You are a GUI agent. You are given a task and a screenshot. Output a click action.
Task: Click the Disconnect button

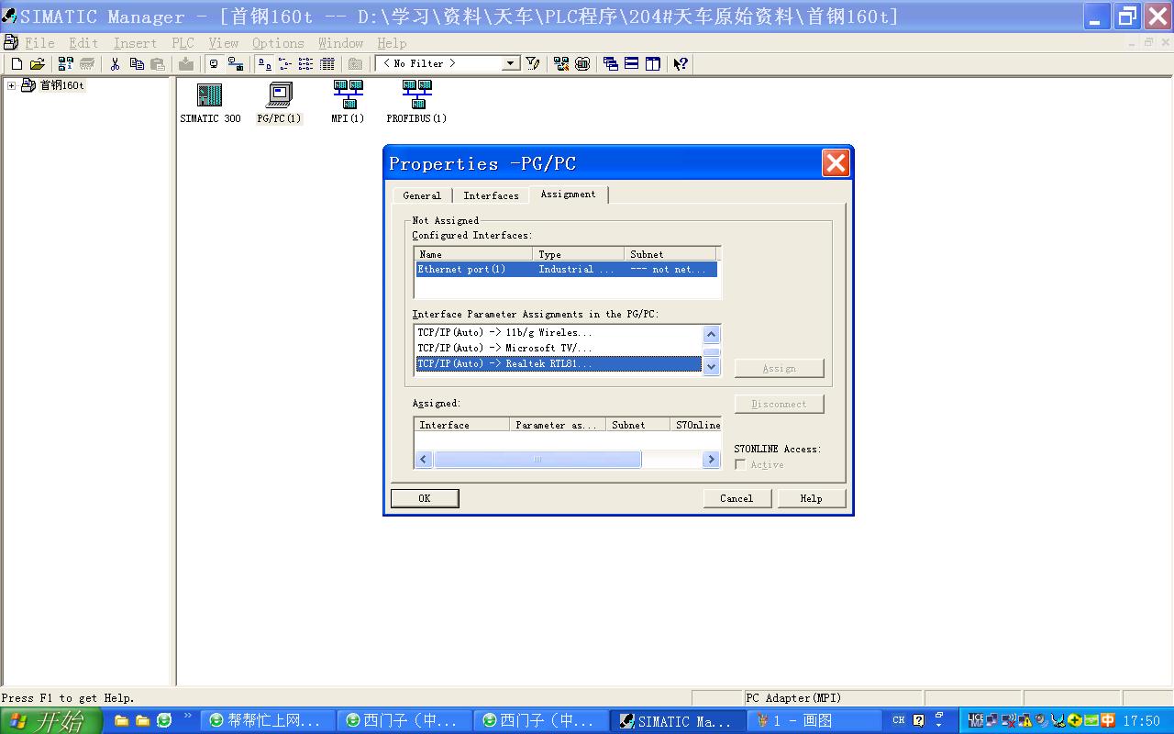tap(779, 404)
